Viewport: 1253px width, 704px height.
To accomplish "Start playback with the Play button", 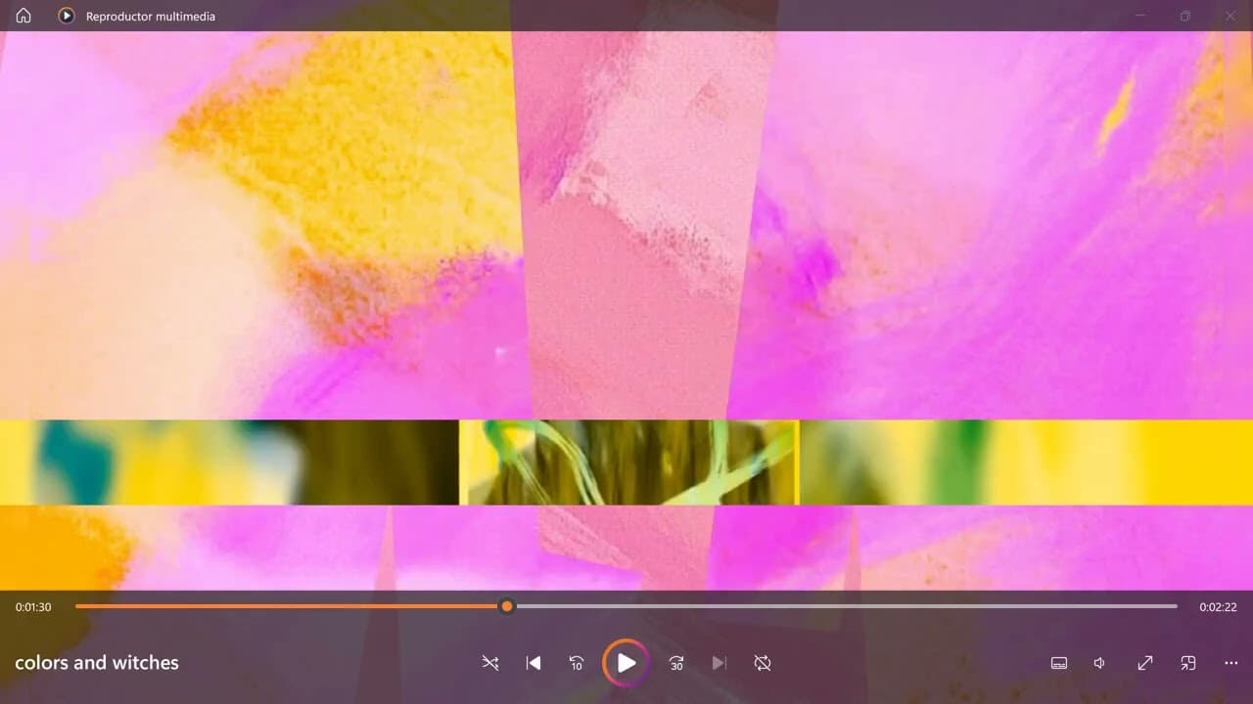I will point(626,663).
